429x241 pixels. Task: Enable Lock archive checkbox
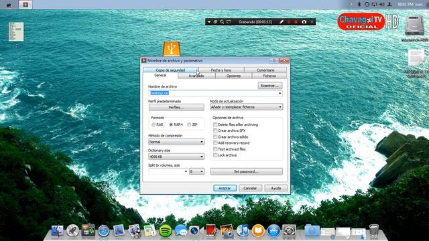pos(215,155)
